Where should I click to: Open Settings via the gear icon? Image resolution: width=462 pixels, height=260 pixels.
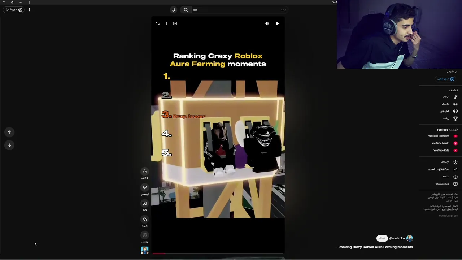click(456, 162)
